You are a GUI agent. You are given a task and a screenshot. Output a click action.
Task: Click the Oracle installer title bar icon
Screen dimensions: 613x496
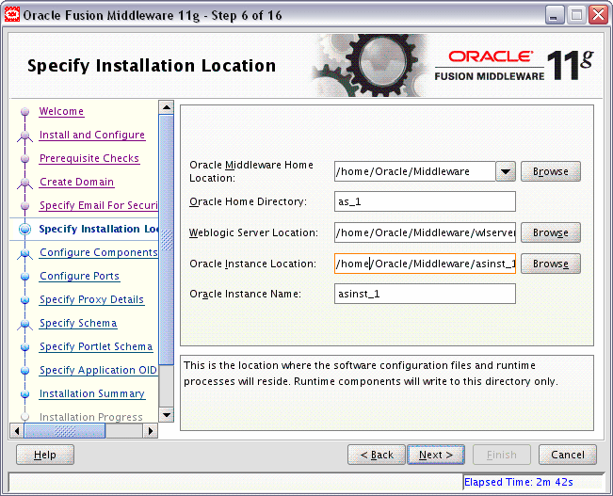tap(12, 15)
